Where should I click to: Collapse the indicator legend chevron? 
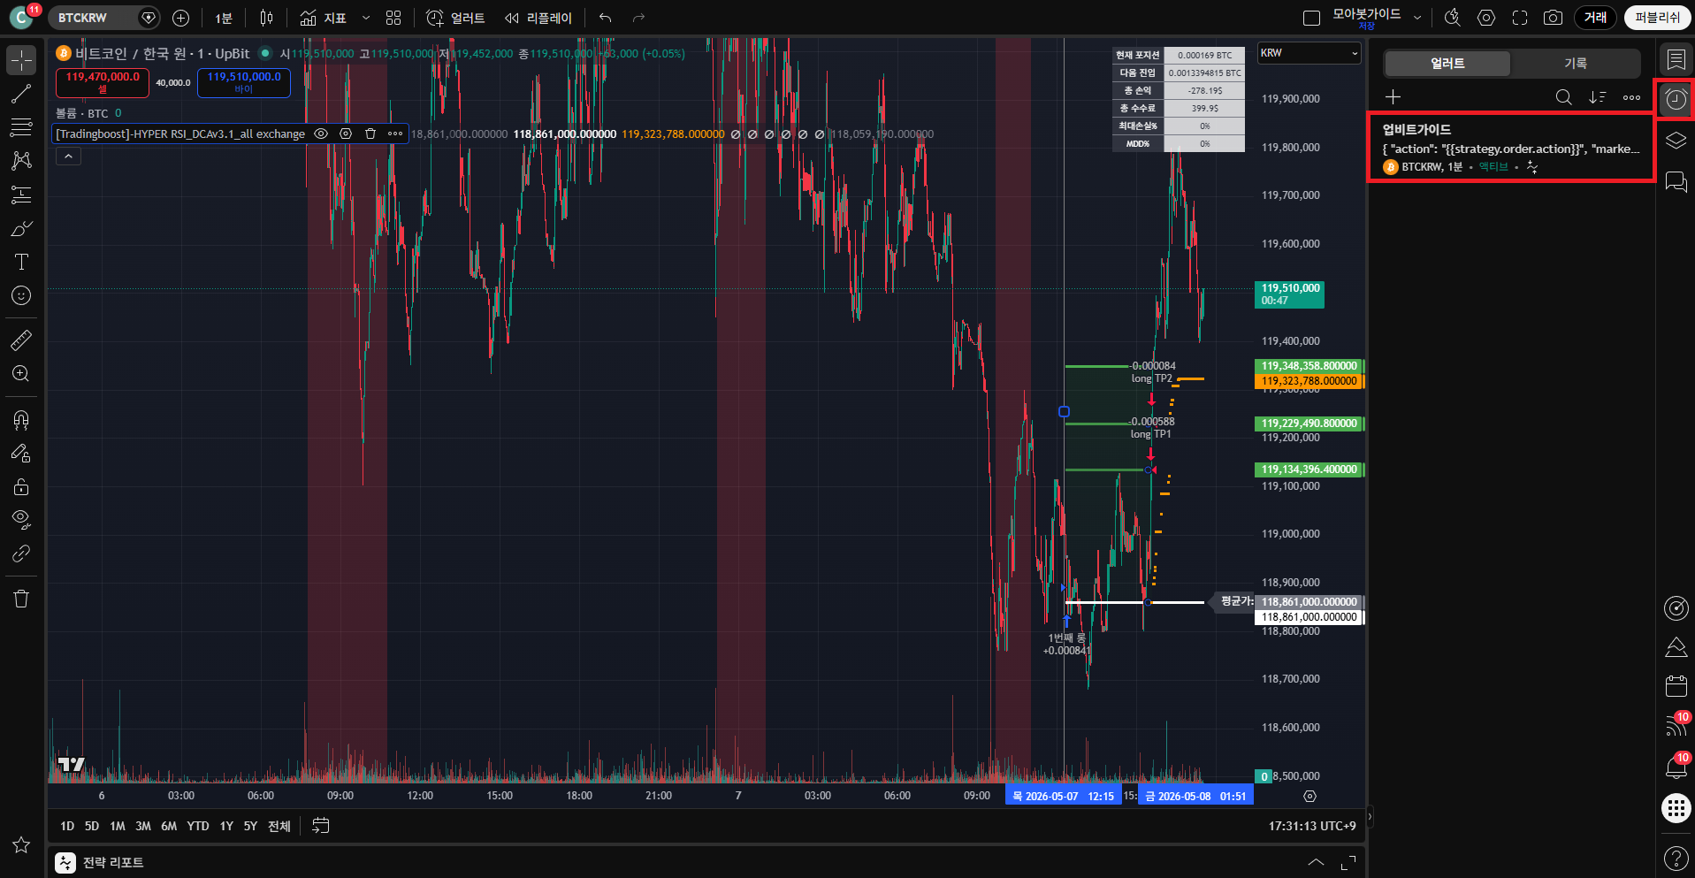tap(68, 156)
